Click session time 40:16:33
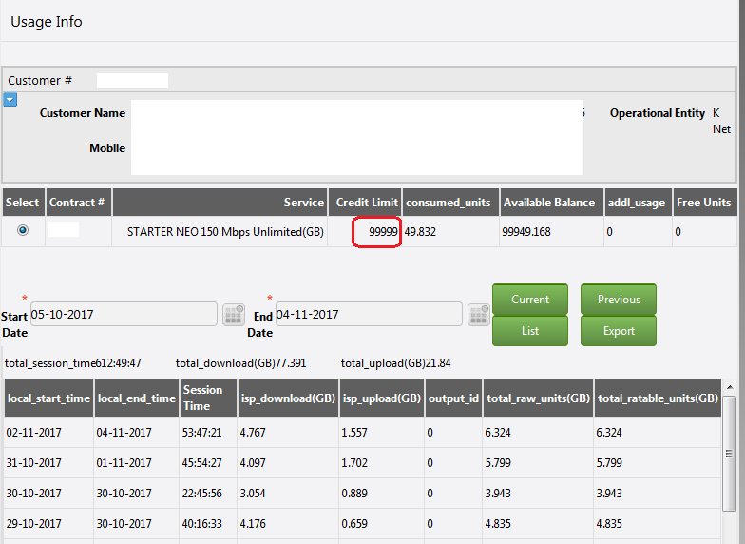The image size is (745, 544). (x=201, y=524)
